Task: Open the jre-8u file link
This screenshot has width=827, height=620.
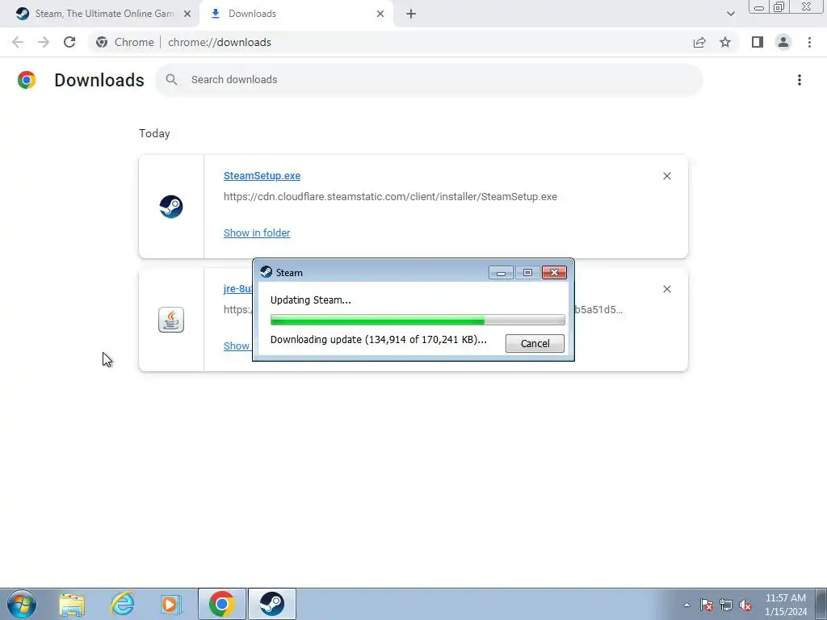Action: click(238, 288)
